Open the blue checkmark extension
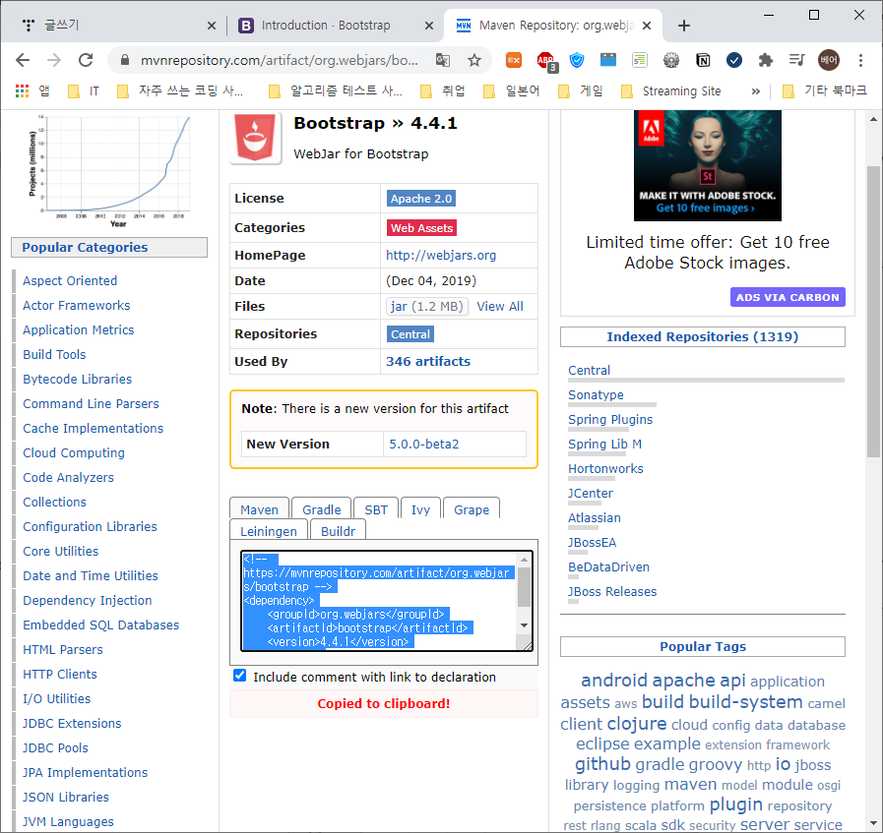 (733, 60)
